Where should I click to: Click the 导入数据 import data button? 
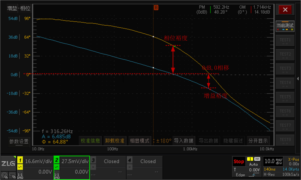(184, 141)
